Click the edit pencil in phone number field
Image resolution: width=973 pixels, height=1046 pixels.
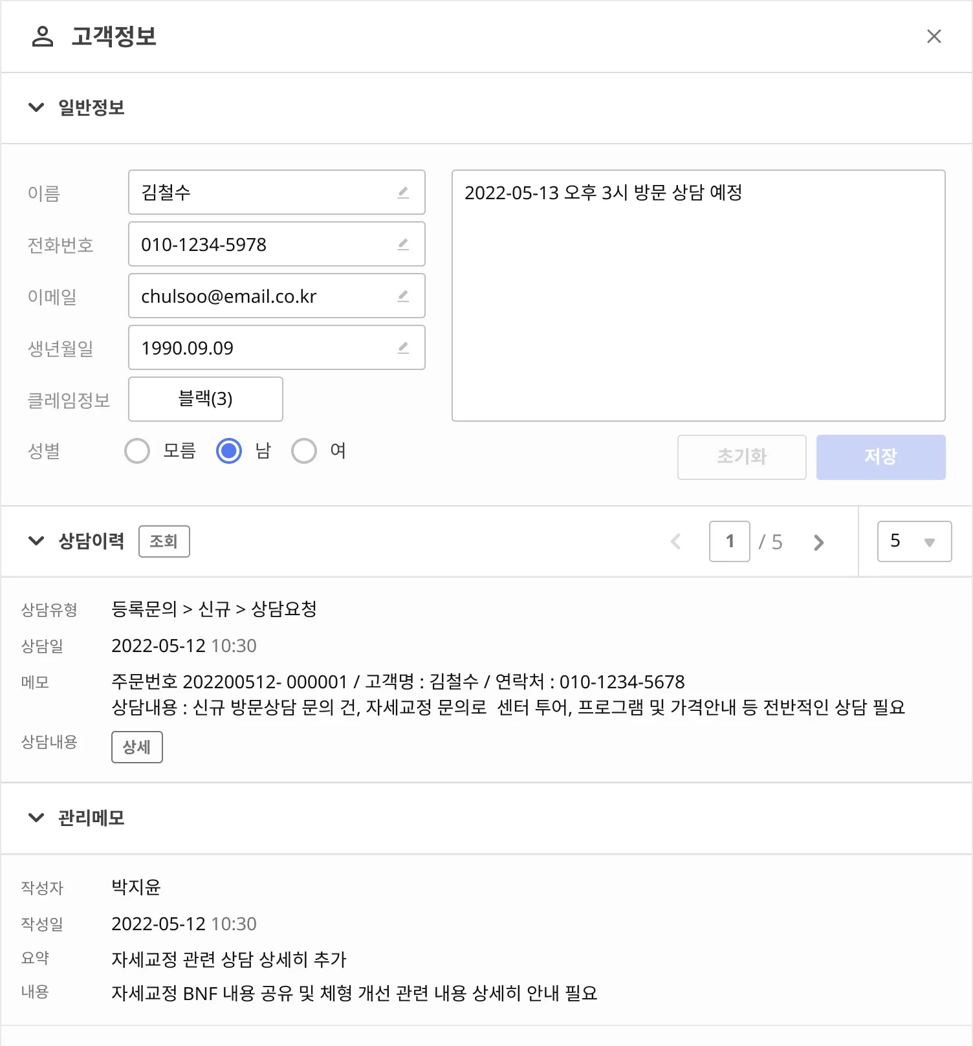click(403, 244)
